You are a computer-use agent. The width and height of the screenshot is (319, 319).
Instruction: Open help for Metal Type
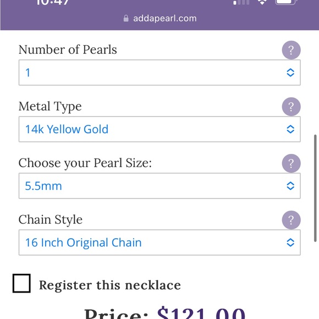291,107
